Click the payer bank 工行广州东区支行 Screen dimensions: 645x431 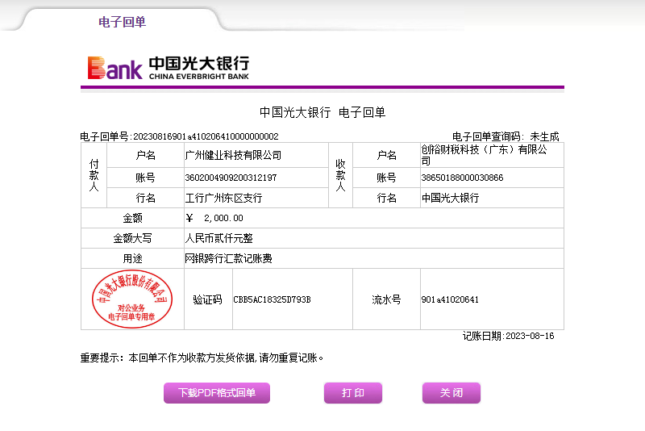tap(223, 198)
